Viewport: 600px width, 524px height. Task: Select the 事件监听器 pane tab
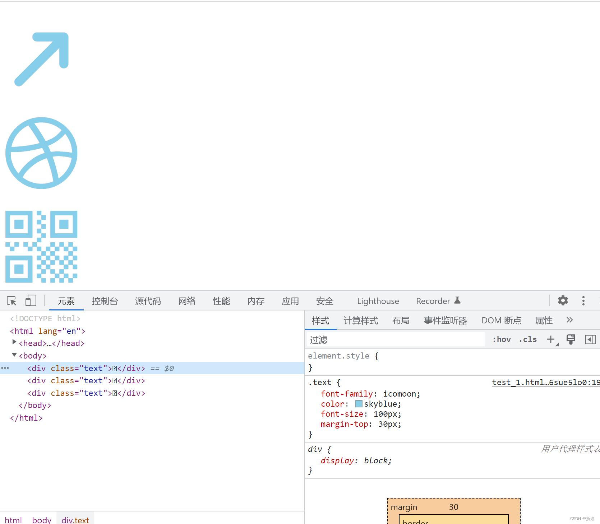(x=446, y=321)
